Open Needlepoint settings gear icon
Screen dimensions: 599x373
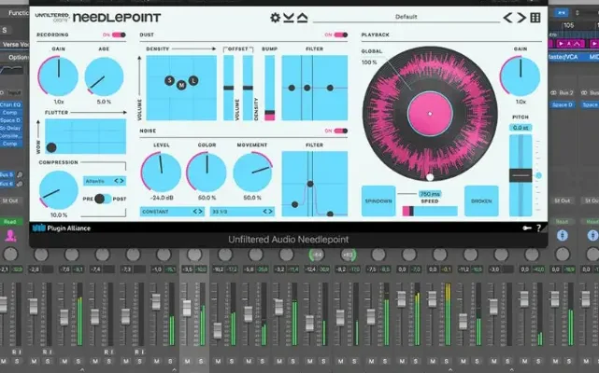tap(275, 17)
